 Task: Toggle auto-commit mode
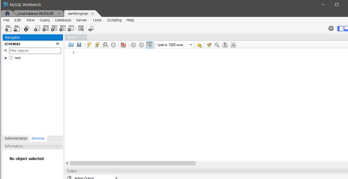[x=150, y=45]
